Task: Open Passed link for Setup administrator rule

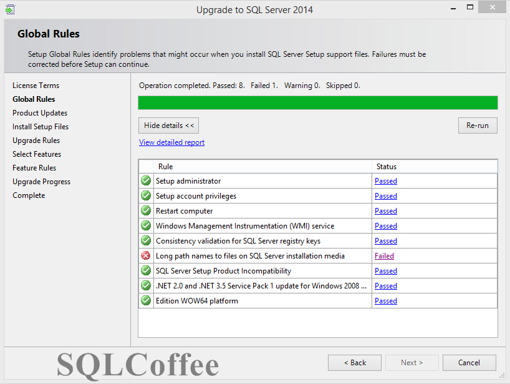Action: 385,181
